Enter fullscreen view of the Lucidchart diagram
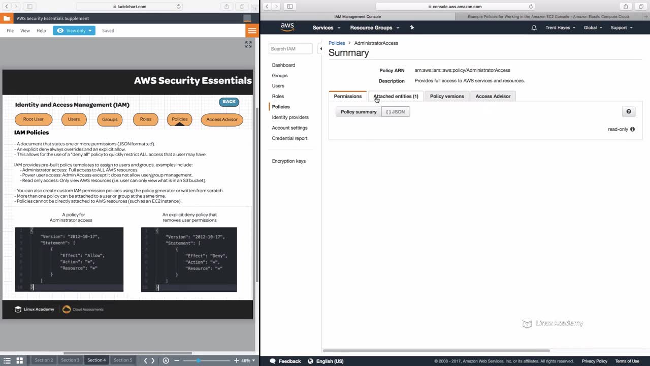Viewport: 650px width, 366px height. point(248,45)
